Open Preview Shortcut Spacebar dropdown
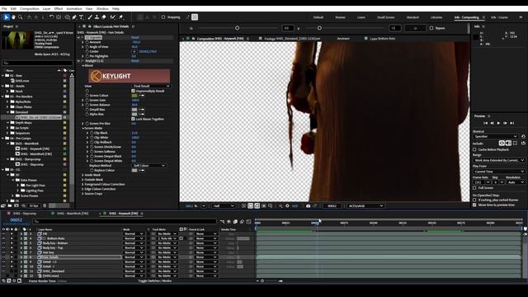 [x=495, y=136]
